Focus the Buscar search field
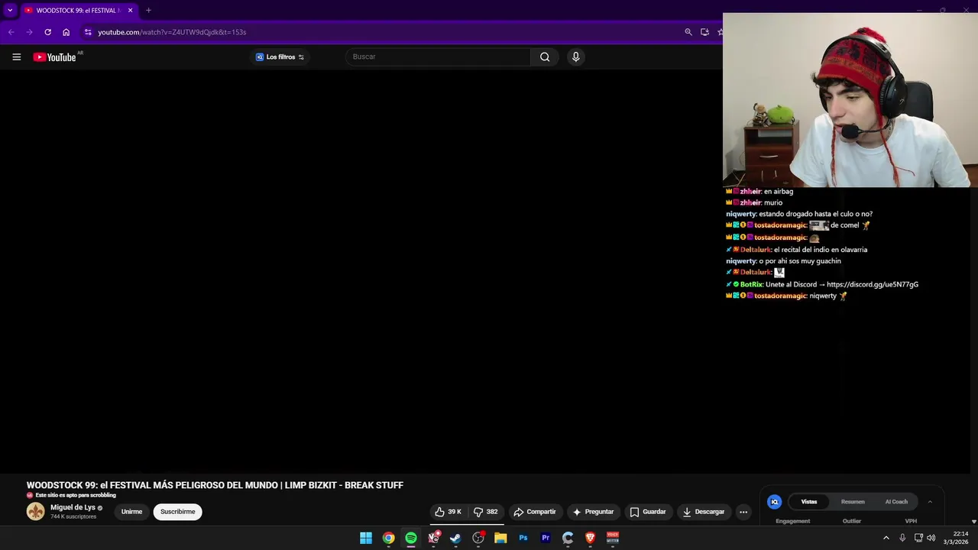 [x=439, y=57]
